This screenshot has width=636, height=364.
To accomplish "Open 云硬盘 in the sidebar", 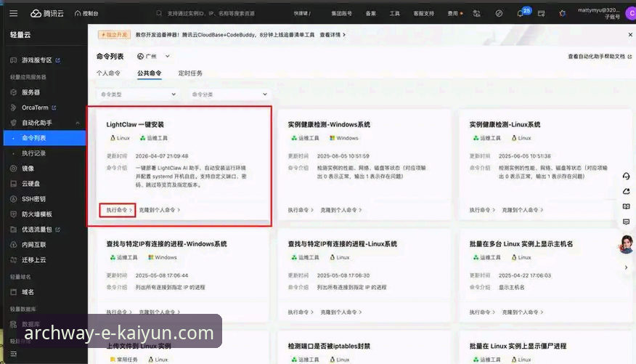I will (30, 184).
